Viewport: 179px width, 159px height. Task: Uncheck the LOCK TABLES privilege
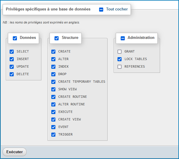tap(120, 59)
